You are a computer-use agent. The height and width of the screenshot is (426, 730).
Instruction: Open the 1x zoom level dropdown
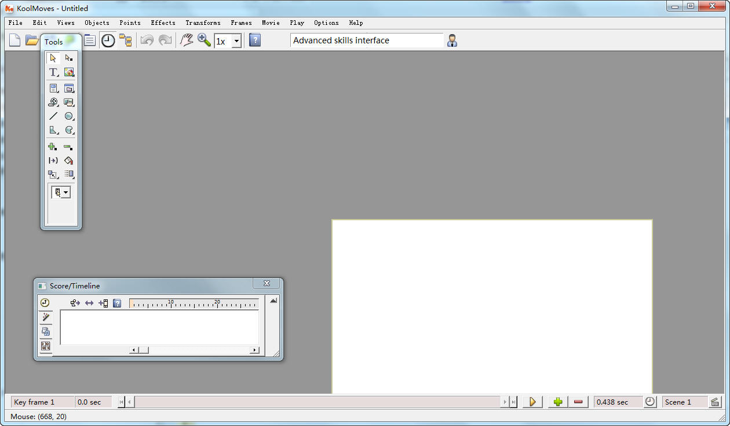point(236,42)
